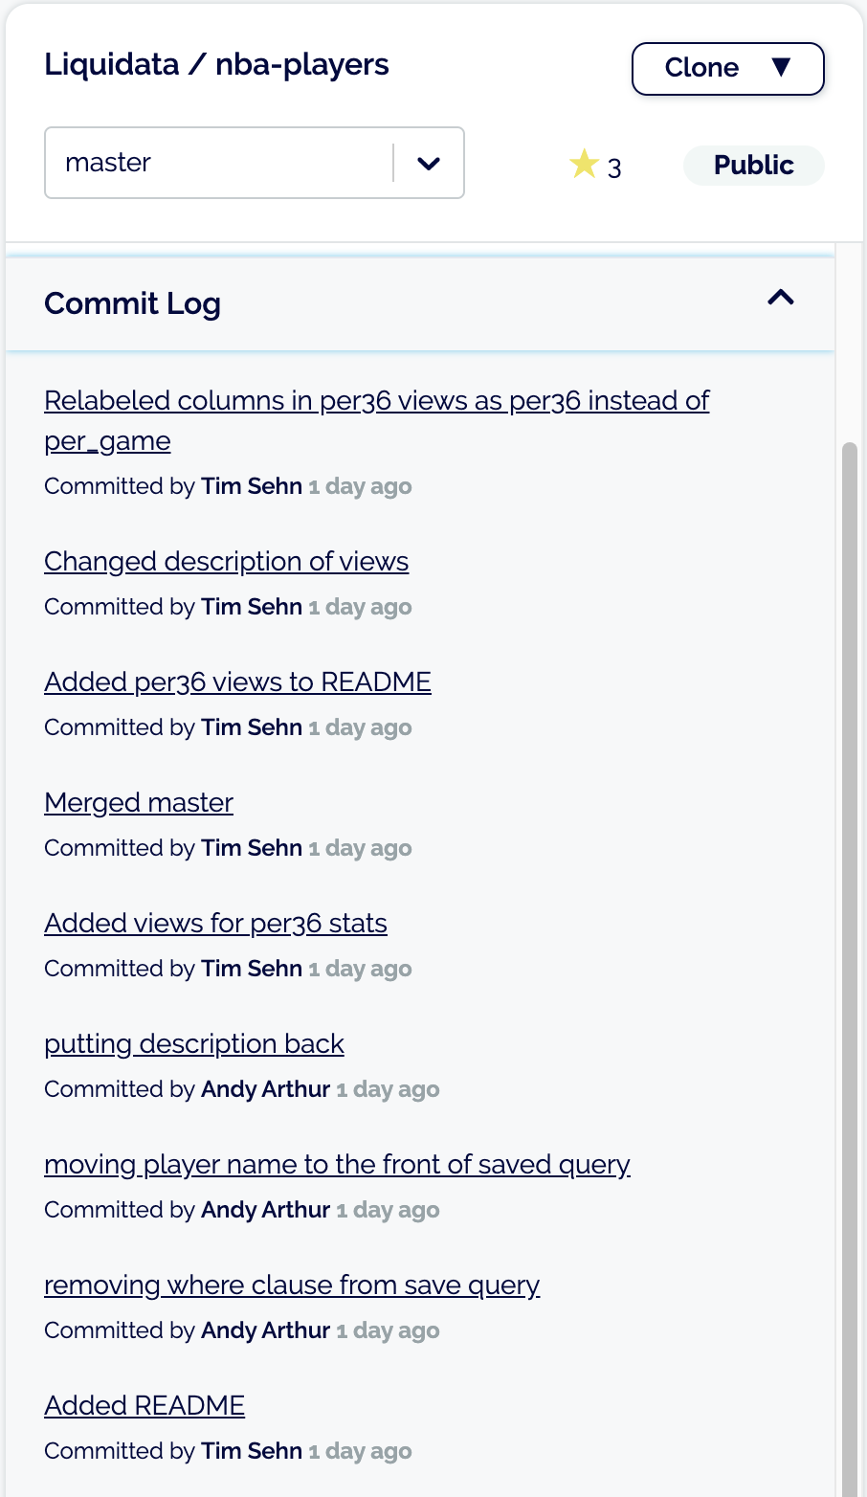Screen dimensions: 867x1497
Task: Star the nba-players repository
Action: point(584,164)
